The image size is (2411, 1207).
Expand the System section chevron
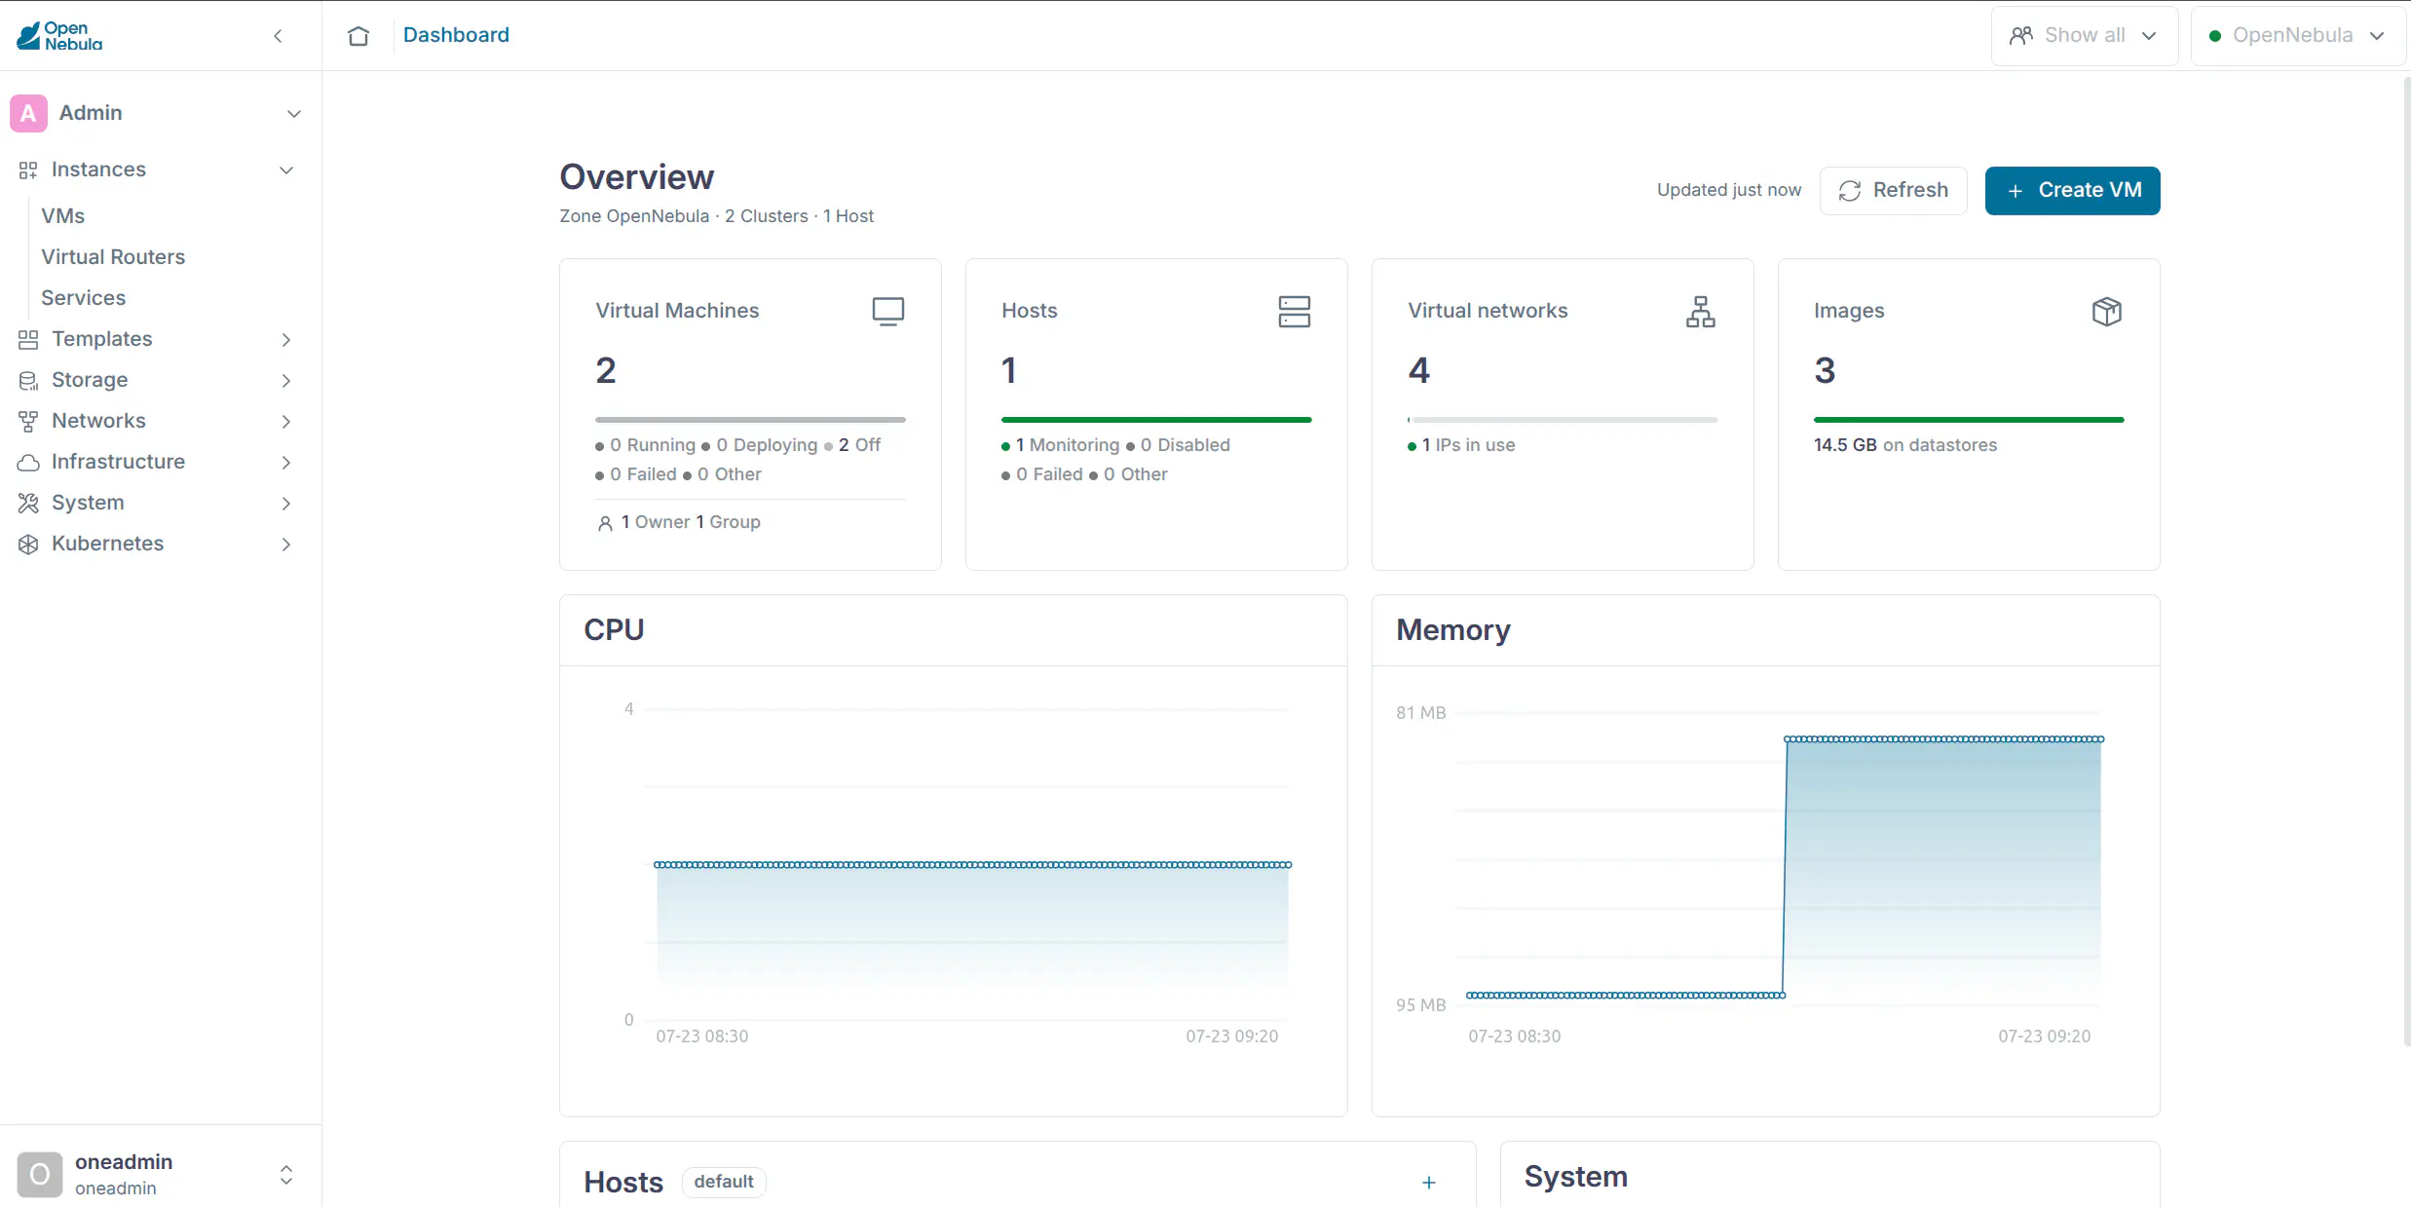[x=286, y=504]
